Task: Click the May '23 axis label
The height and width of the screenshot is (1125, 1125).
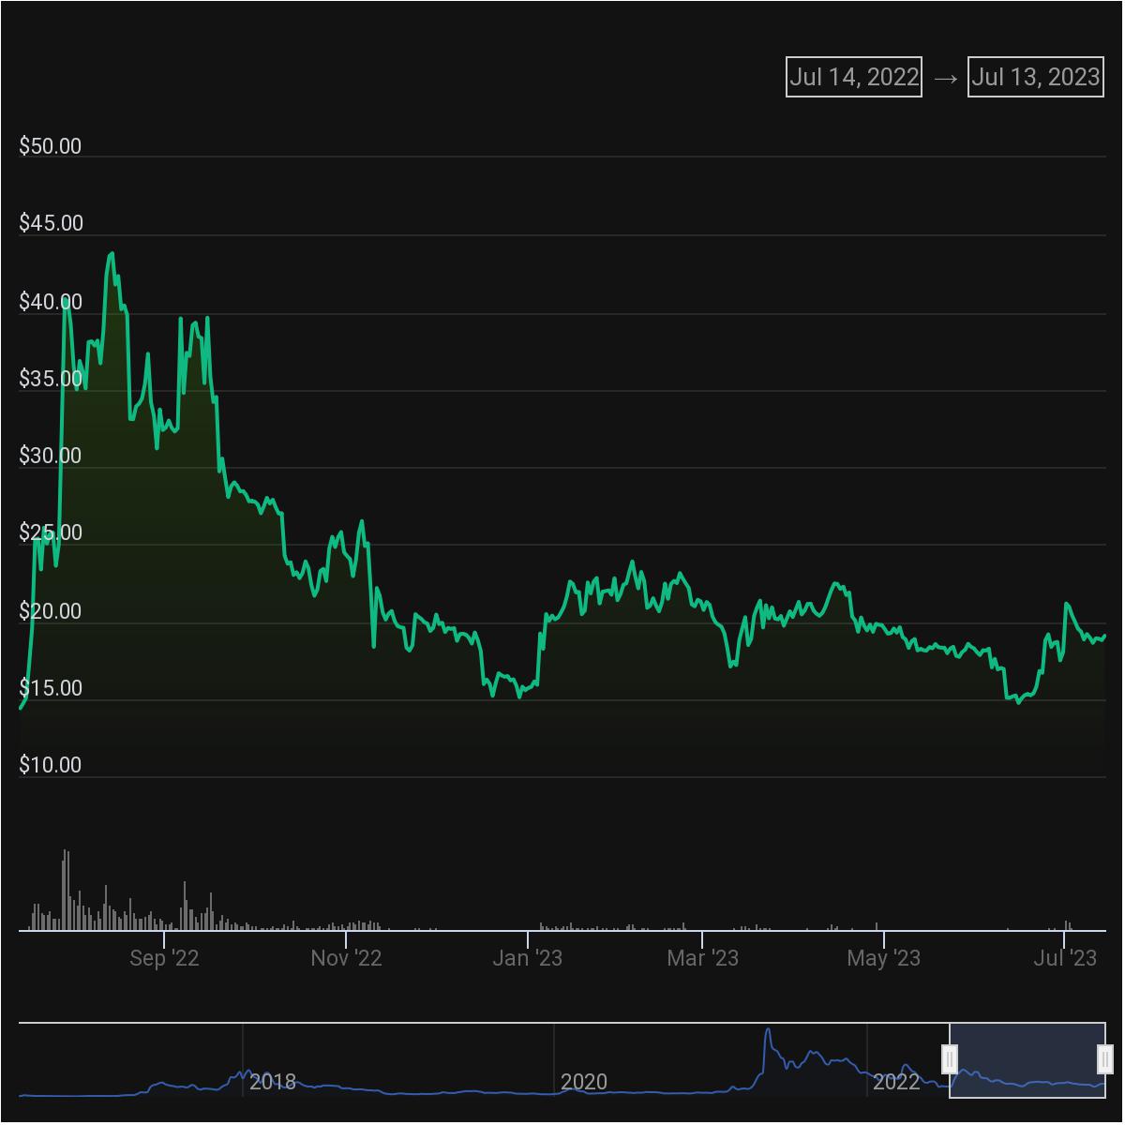Action: (883, 958)
